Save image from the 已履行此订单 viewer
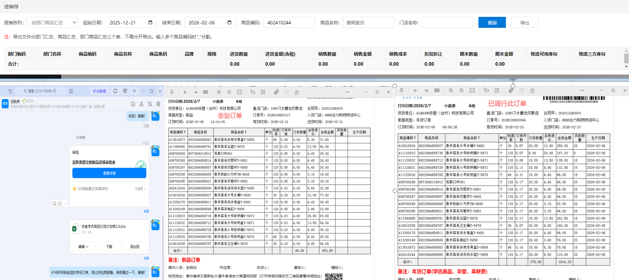 click(x=532, y=90)
